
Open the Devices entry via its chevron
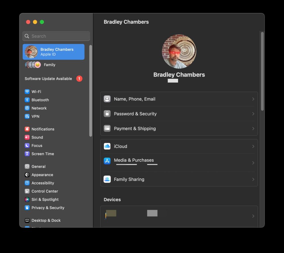pyautogui.click(x=253, y=216)
